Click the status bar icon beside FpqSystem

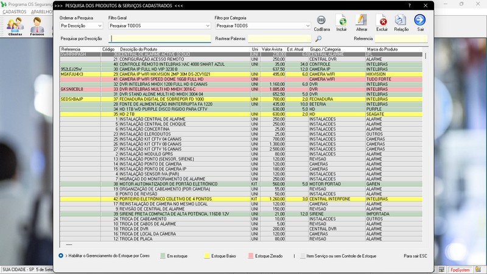478,270
